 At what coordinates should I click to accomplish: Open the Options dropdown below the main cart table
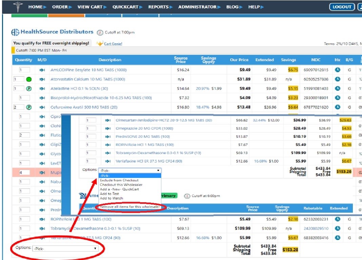[65, 249]
